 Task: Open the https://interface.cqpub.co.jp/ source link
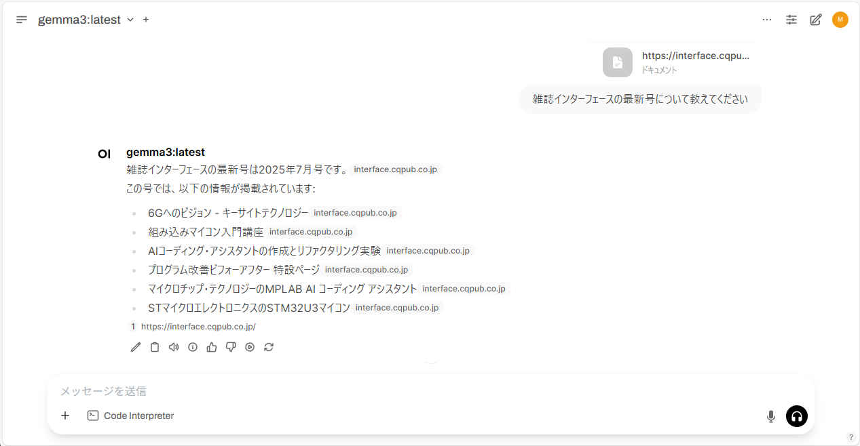point(198,327)
